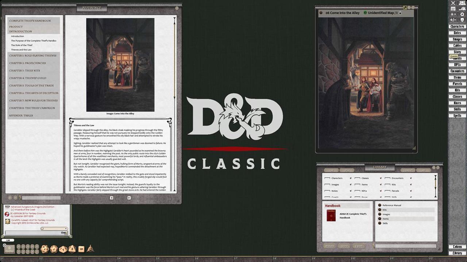The image size is (467, 262).
Task: Expand Chapter 1: Role-Playing Thieves
Action: pyautogui.click(x=32, y=56)
